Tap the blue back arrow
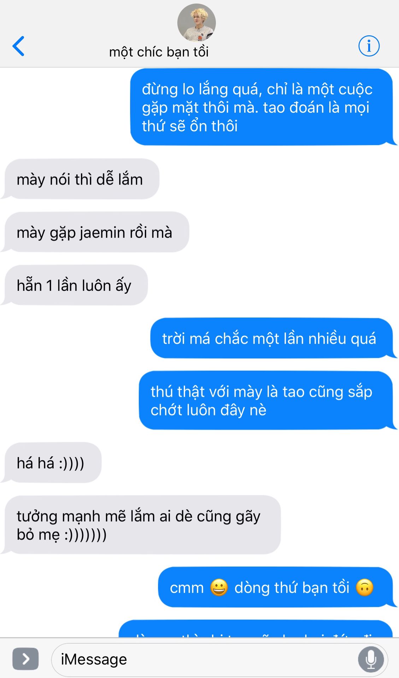399x678 pixels. pos(18,46)
